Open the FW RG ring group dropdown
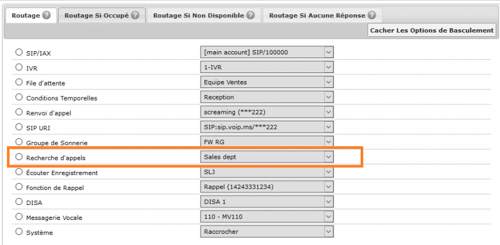 (x=267, y=142)
